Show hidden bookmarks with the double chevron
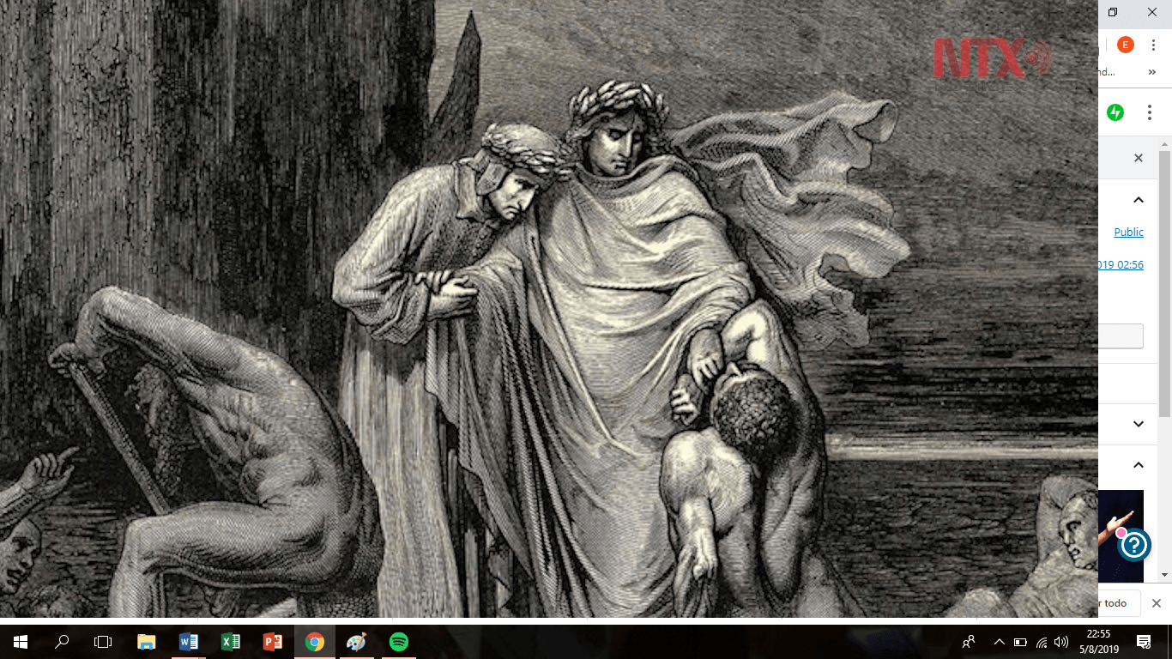Viewport: 1172px width, 659px height. pos(1152,72)
